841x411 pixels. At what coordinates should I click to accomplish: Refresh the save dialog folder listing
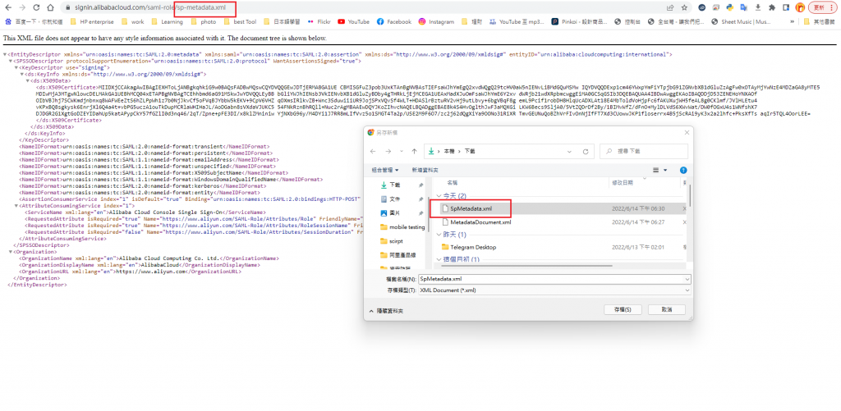tap(584, 151)
